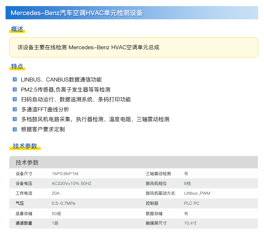The height and width of the screenshot is (246, 264).
Task: Click the overview description text box
Action: coord(133,47)
